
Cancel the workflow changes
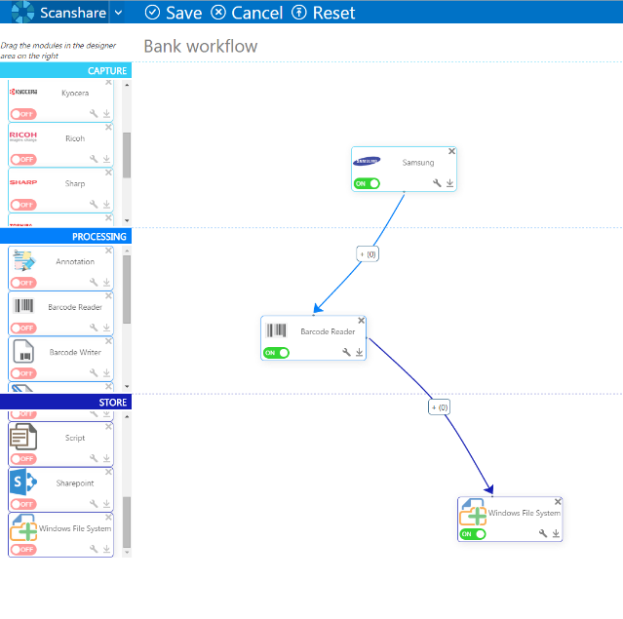[247, 13]
